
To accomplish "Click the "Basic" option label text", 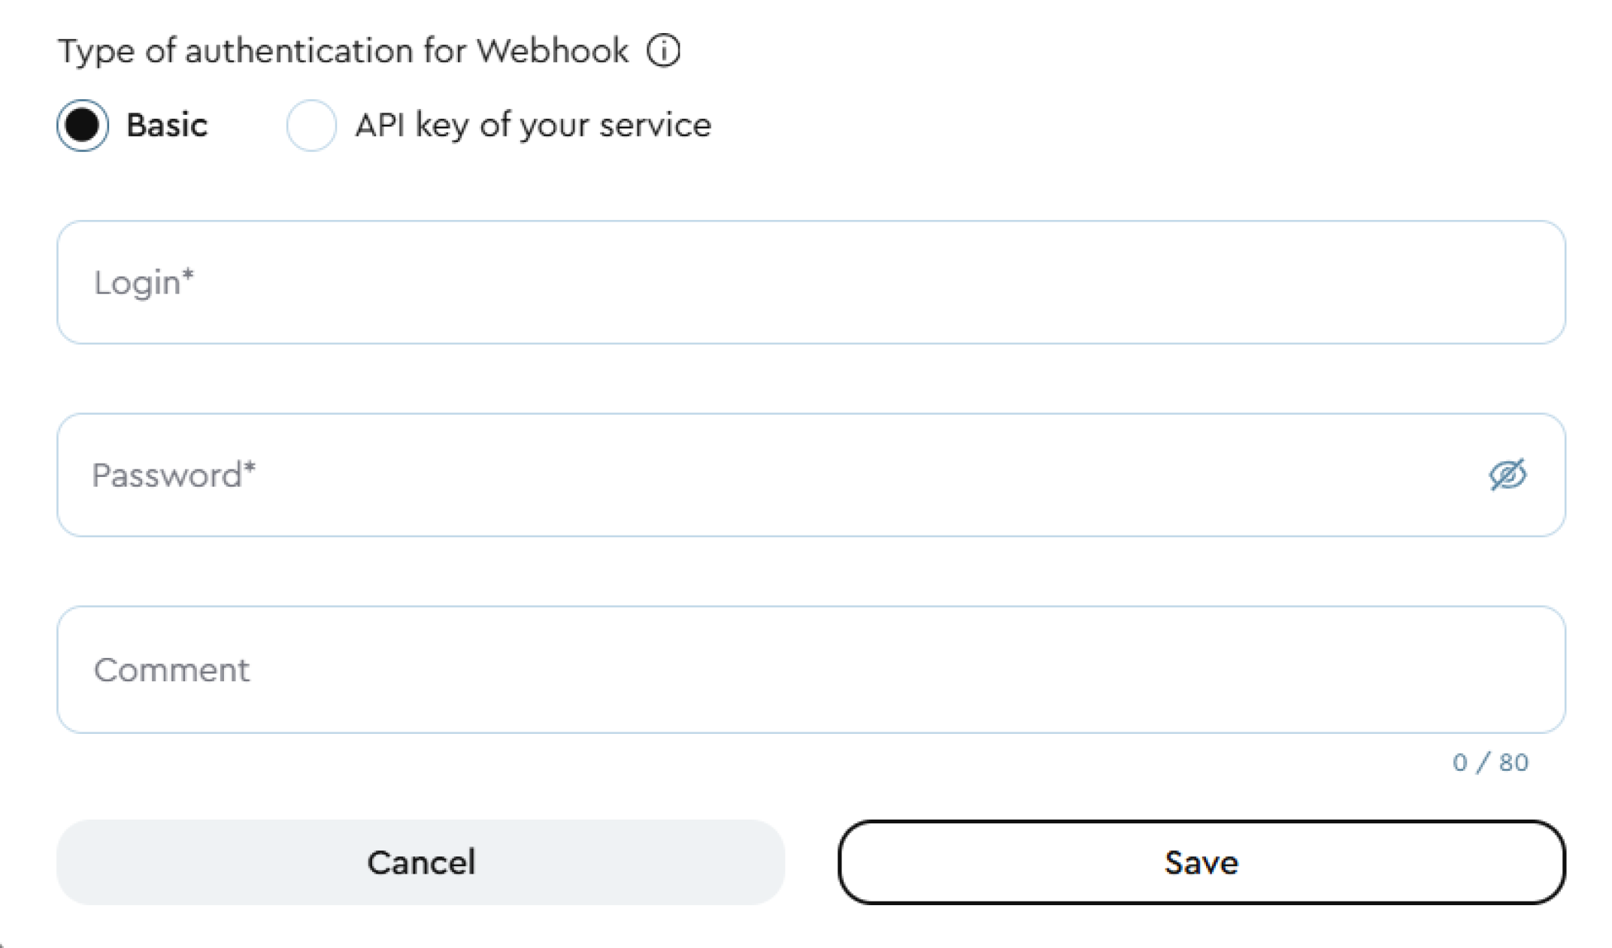I will pos(167,125).
